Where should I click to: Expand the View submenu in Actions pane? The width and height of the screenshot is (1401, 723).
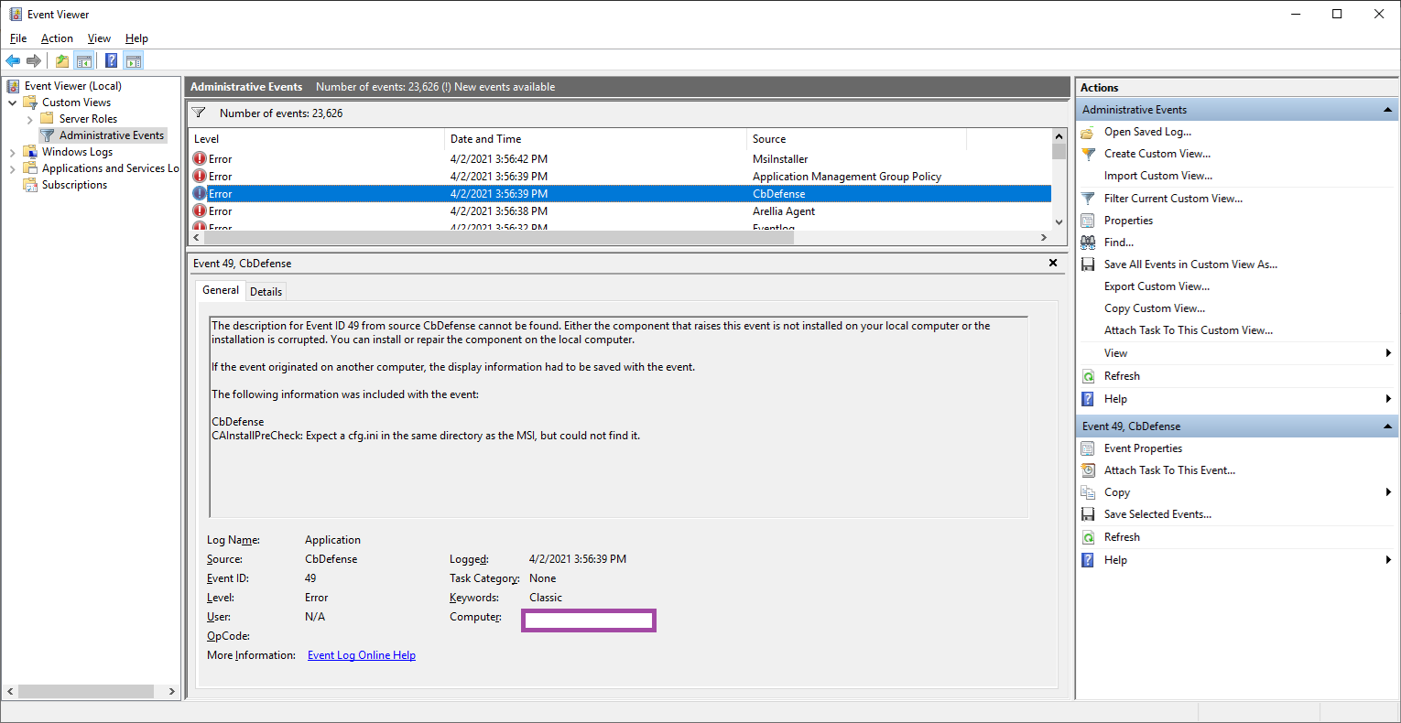[x=1388, y=353]
